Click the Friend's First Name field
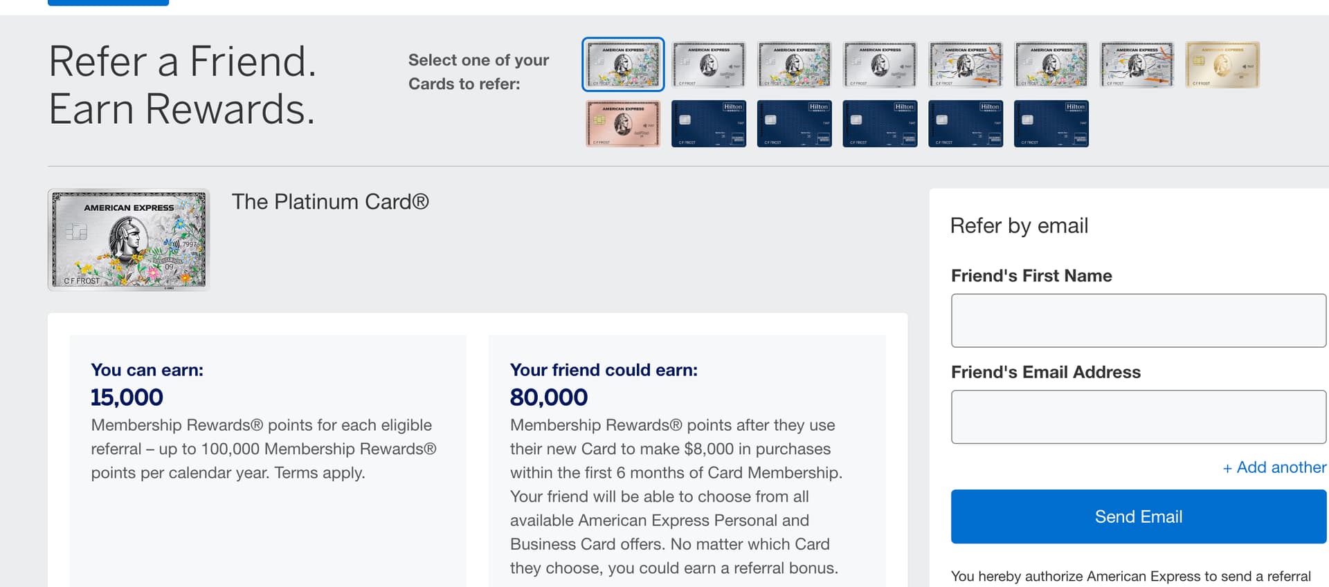The width and height of the screenshot is (1329, 587). click(1138, 321)
